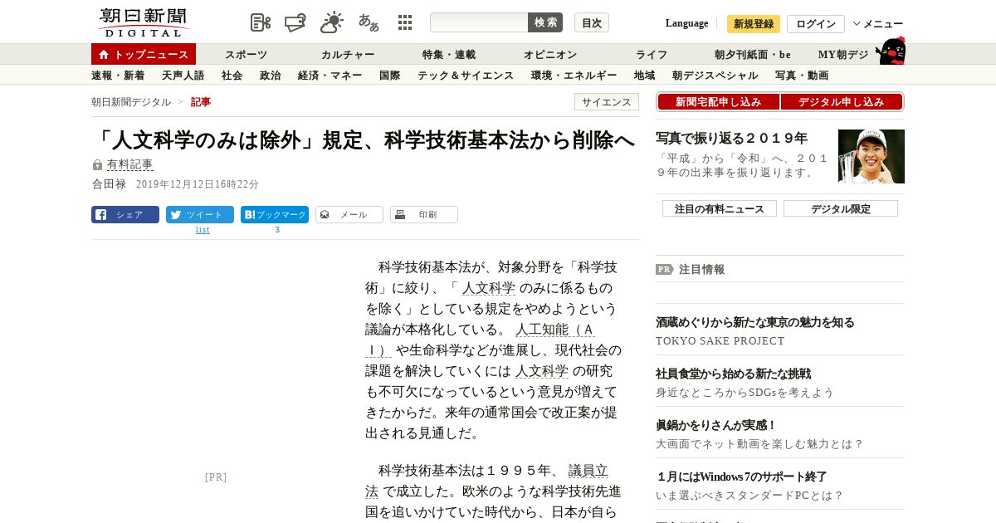Viewport: 996px width, 523px height.
Task: Tweet this article
Action: click(200, 214)
